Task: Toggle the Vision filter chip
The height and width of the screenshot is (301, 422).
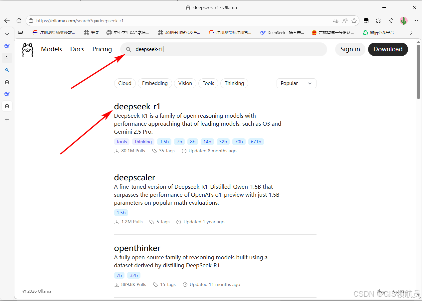Action: pyautogui.click(x=185, y=83)
